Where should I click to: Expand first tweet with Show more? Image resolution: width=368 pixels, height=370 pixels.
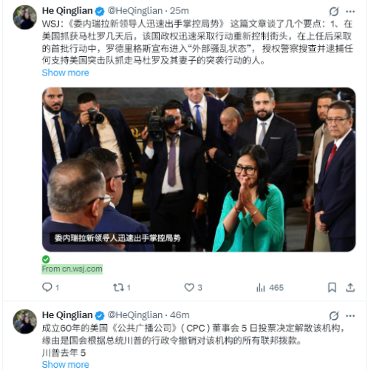tap(66, 73)
